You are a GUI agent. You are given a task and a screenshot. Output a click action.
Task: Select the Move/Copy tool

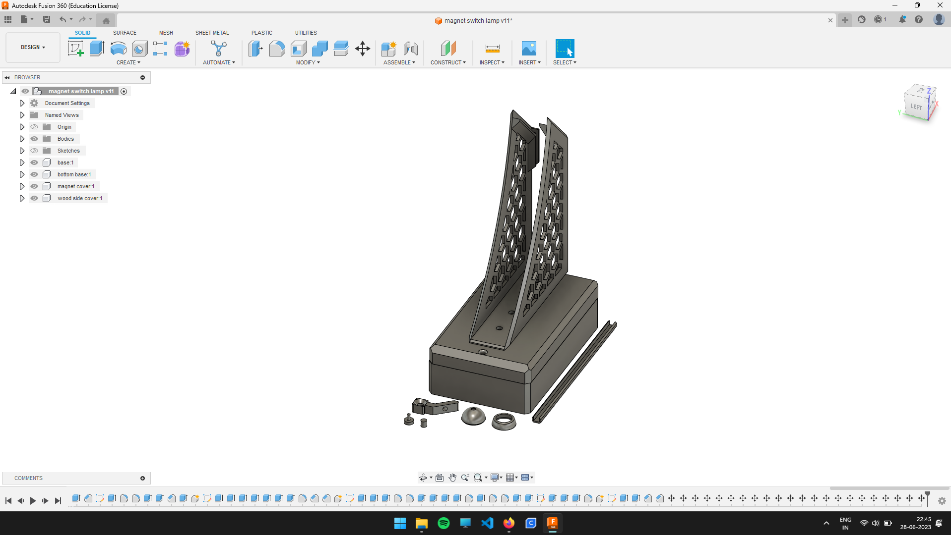[363, 49]
